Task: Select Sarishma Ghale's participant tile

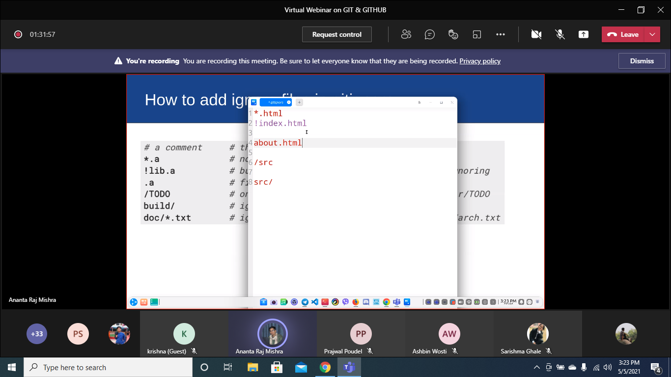Action: [538, 334]
